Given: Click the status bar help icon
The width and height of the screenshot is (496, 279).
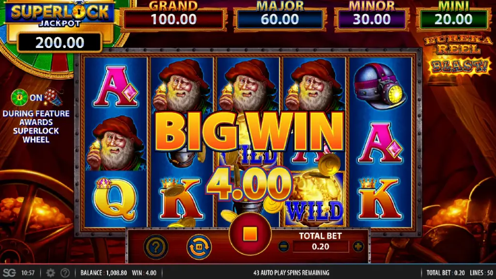Looking at the screenshot, I should point(65,273).
